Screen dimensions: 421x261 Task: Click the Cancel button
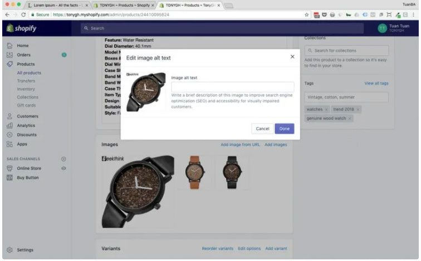262,129
